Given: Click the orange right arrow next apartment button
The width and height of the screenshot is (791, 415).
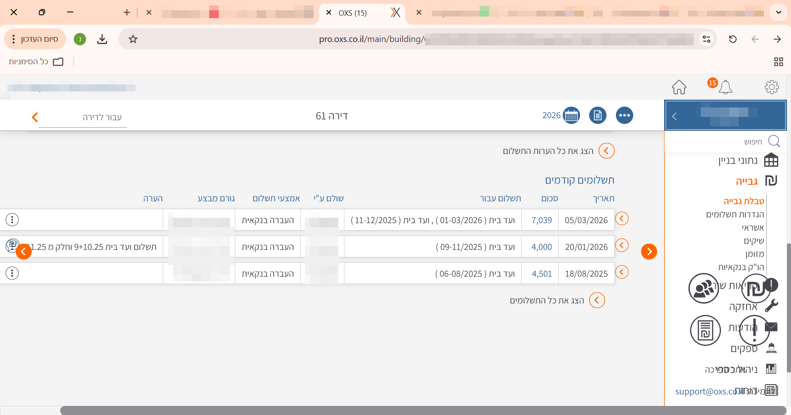Looking at the screenshot, I should click(x=649, y=252).
